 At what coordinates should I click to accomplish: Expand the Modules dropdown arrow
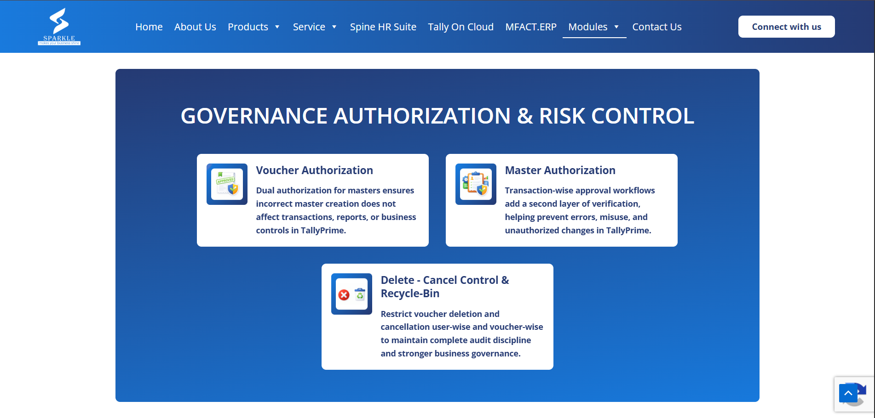616,27
